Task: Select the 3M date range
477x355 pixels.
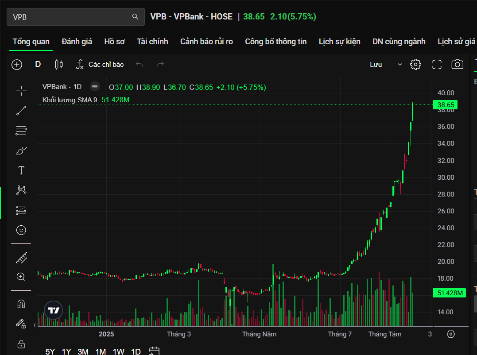Action: [x=83, y=351]
